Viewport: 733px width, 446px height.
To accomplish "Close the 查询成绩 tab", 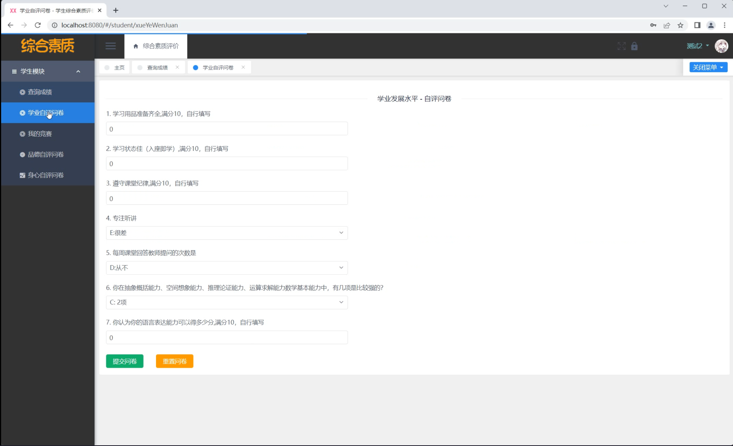I will tap(177, 67).
